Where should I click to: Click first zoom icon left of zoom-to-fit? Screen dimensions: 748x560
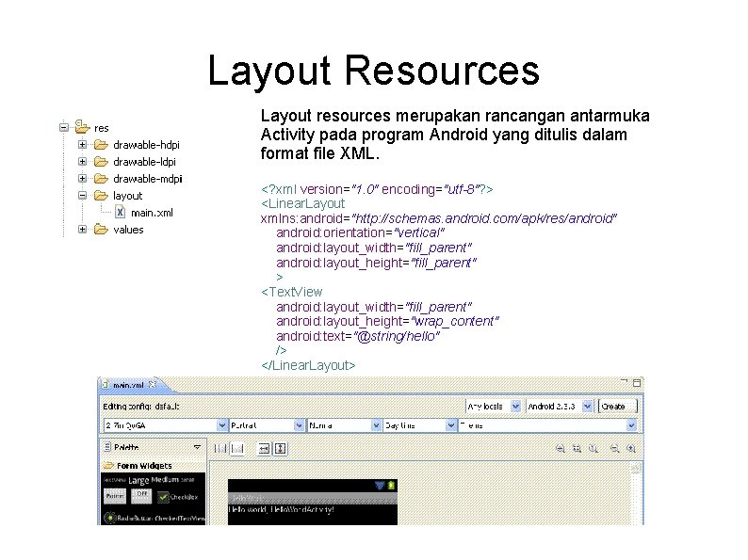[561, 449]
